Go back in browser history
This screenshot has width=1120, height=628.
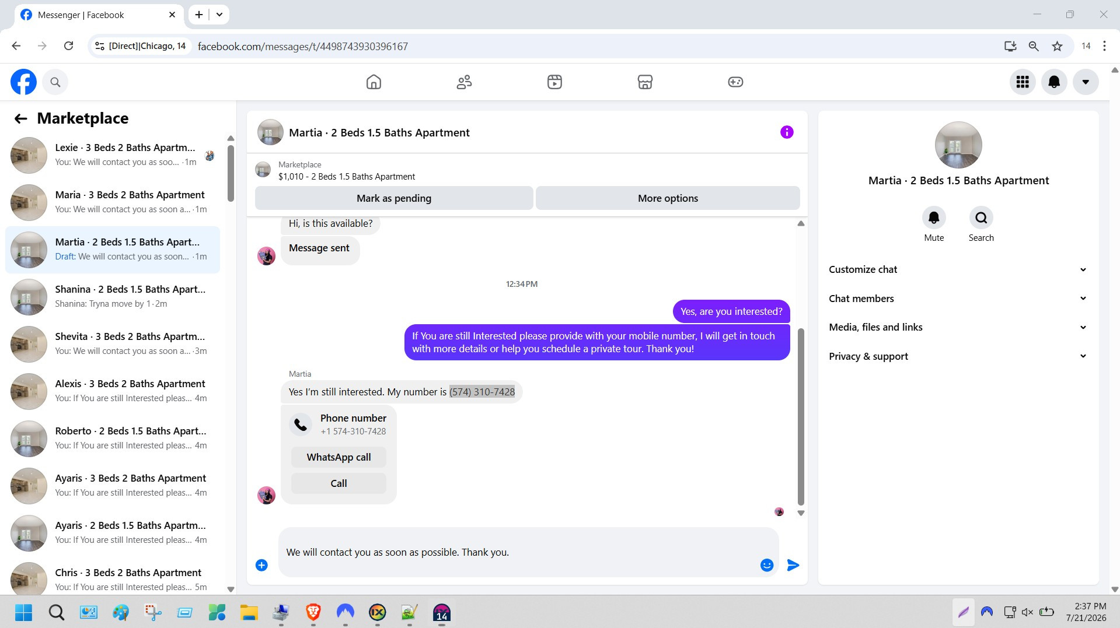(16, 46)
